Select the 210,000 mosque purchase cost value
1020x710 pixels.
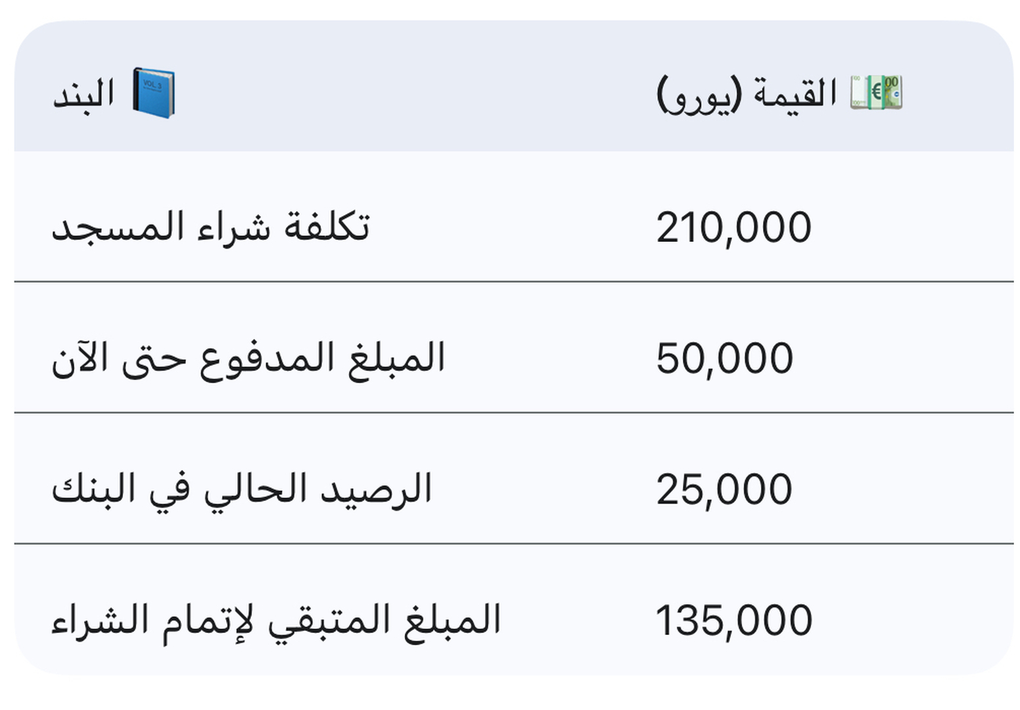pyautogui.click(x=733, y=227)
